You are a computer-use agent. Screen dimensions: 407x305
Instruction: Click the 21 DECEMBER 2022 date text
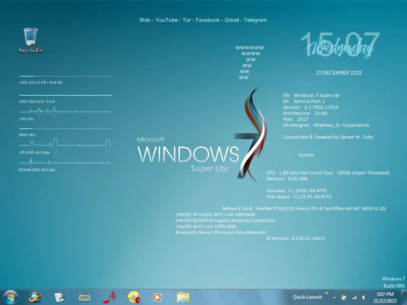tap(339, 73)
